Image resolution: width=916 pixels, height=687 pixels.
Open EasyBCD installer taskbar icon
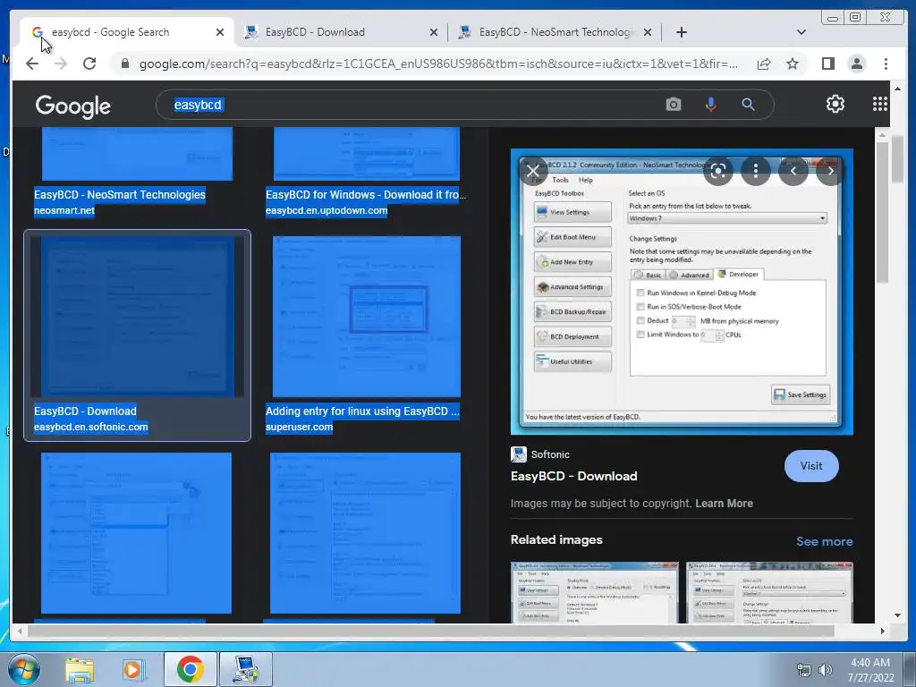coord(245,669)
